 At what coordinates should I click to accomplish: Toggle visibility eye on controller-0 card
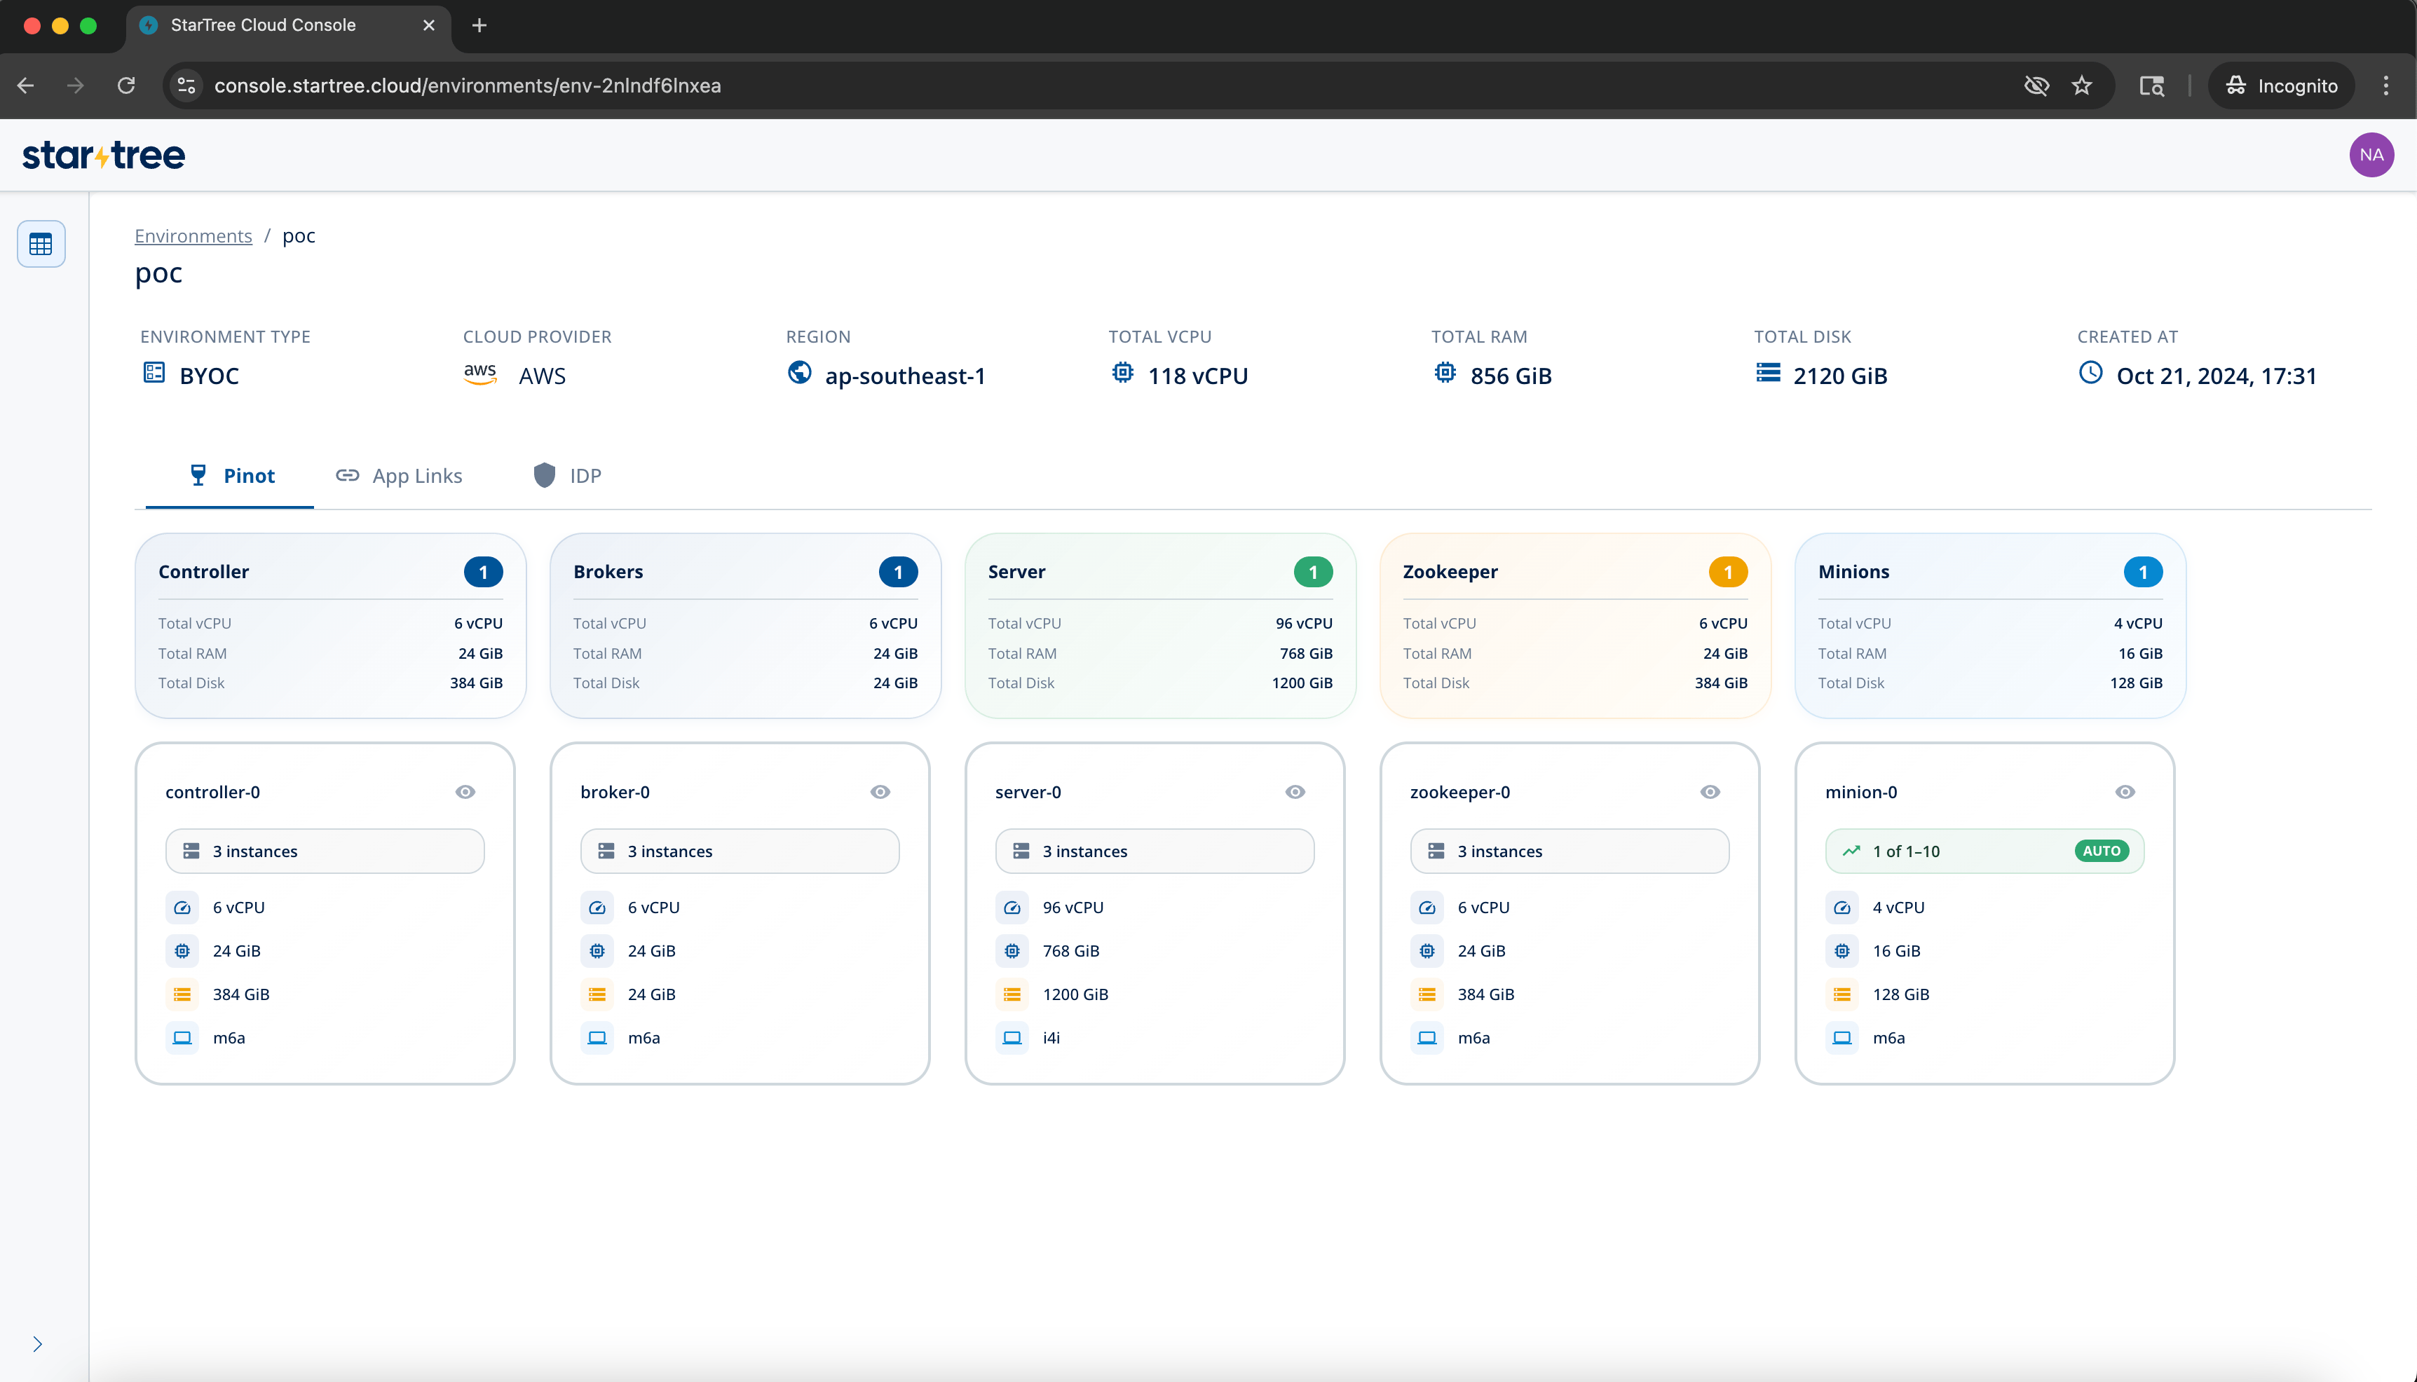[465, 792]
